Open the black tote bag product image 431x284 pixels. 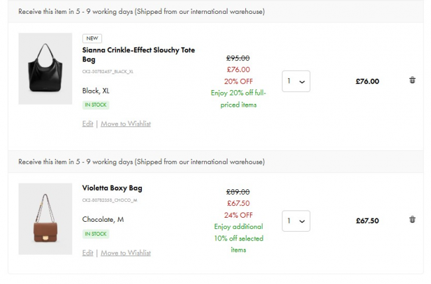[x=45, y=69]
